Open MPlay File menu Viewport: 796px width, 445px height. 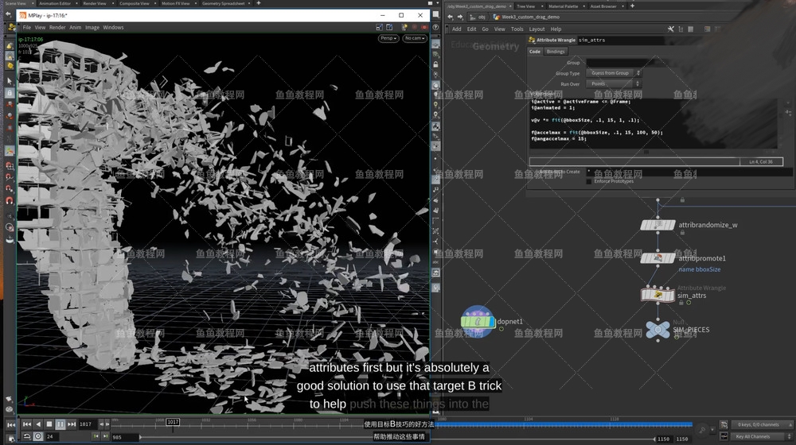27,27
